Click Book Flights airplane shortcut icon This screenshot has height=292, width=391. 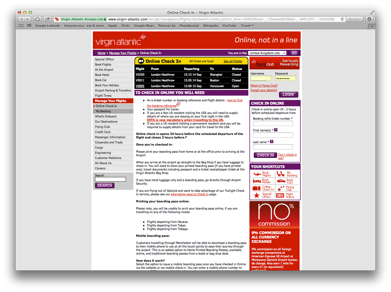[257, 174]
